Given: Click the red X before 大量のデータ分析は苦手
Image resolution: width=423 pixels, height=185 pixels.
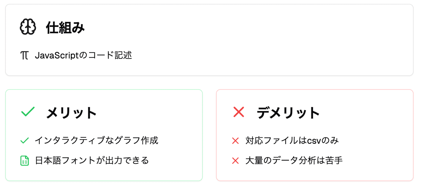Looking at the screenshot, I should pos(235,161).
